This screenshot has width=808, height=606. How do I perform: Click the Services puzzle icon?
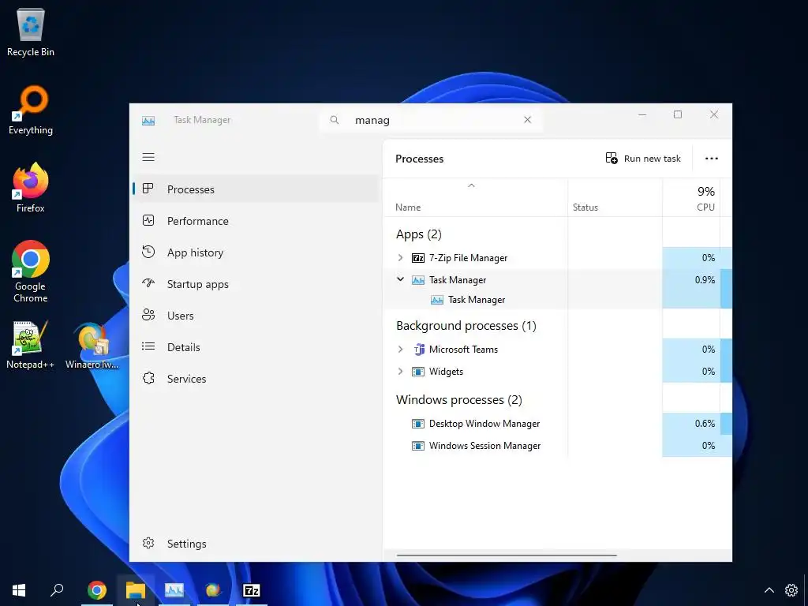[148, 378]
